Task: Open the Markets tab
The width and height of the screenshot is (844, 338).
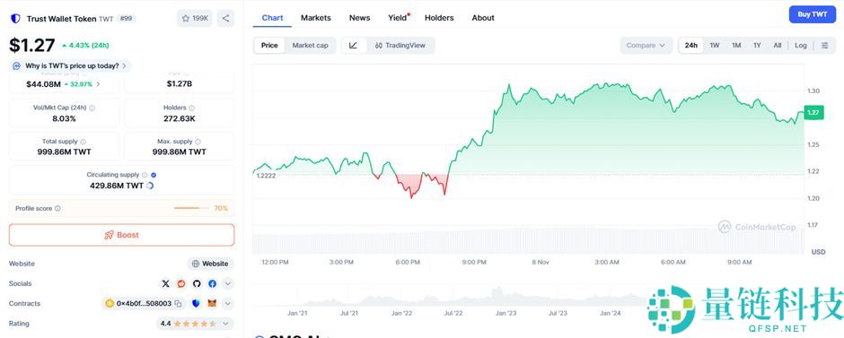Action: tap(316, 18)
